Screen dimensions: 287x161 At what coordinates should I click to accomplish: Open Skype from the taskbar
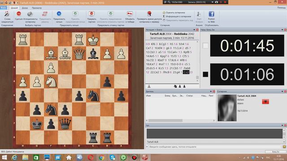(113, 157)
